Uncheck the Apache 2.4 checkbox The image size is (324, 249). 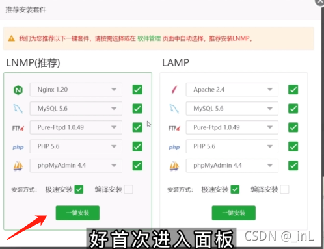293,90
